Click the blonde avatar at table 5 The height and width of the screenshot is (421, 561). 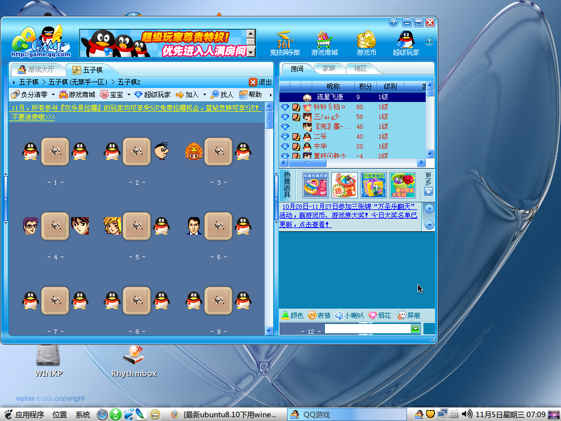[x=112, y=226]
